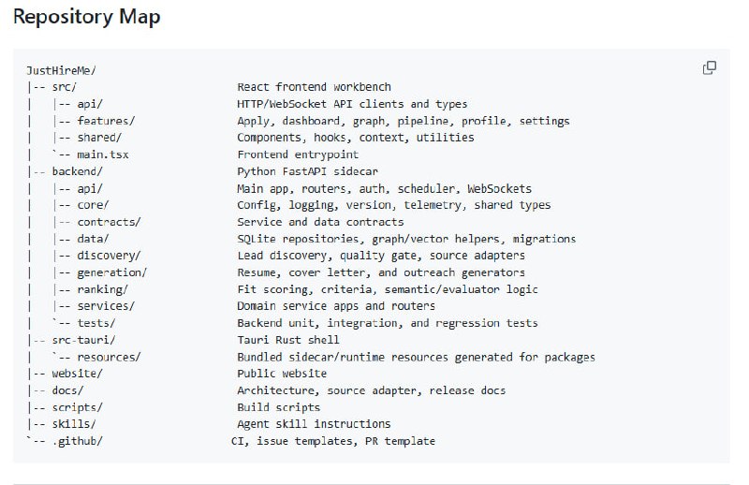Click the tests/ folder entry
This screenshot has width=749, height=485.
point(96,323)
